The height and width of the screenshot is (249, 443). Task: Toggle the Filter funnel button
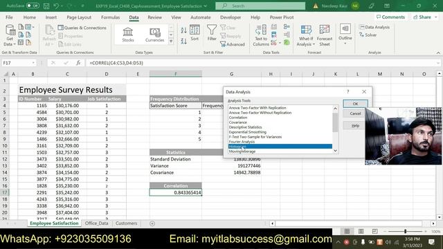click(x=212, y=33)
